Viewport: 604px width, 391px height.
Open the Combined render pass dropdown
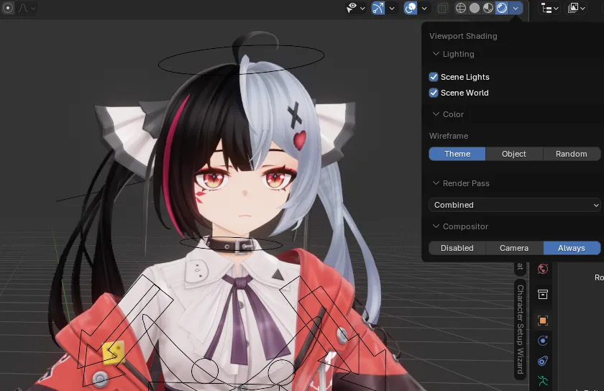click(x=515, y=205)
